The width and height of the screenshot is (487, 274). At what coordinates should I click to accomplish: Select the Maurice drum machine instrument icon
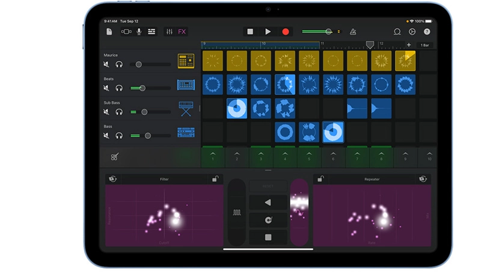click(x=186, y=61)
